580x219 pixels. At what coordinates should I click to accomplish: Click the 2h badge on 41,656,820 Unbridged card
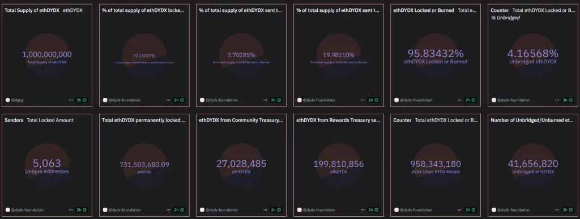tap(568, 210)
